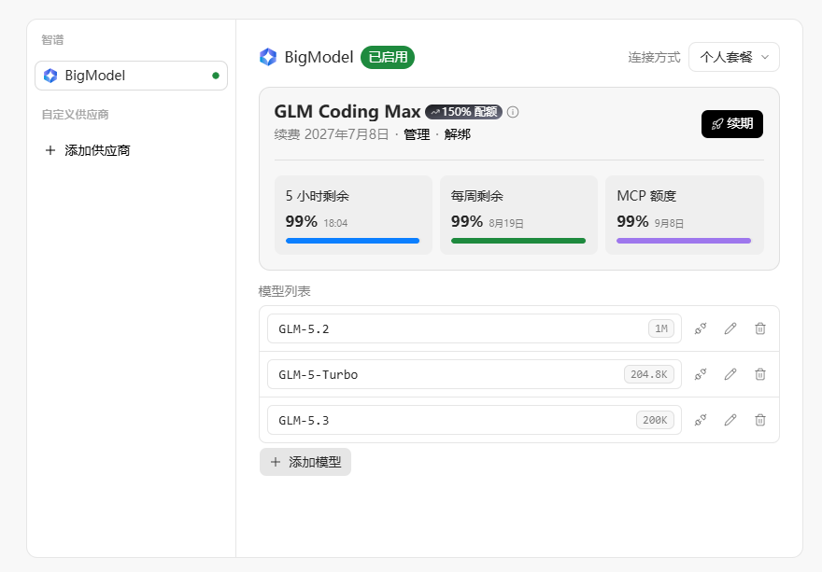Click the 200K context badge
Image resolution: width=822 pixels, height=572 pixels.
click(655, 420)
